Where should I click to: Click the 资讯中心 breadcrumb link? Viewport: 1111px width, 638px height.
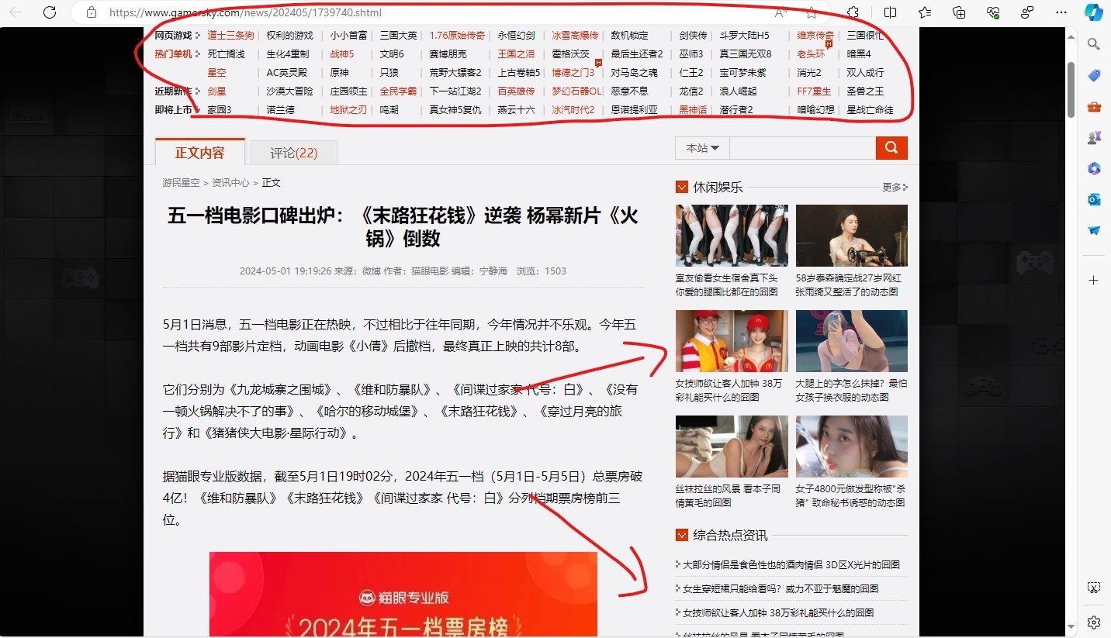tap(230, 183)
